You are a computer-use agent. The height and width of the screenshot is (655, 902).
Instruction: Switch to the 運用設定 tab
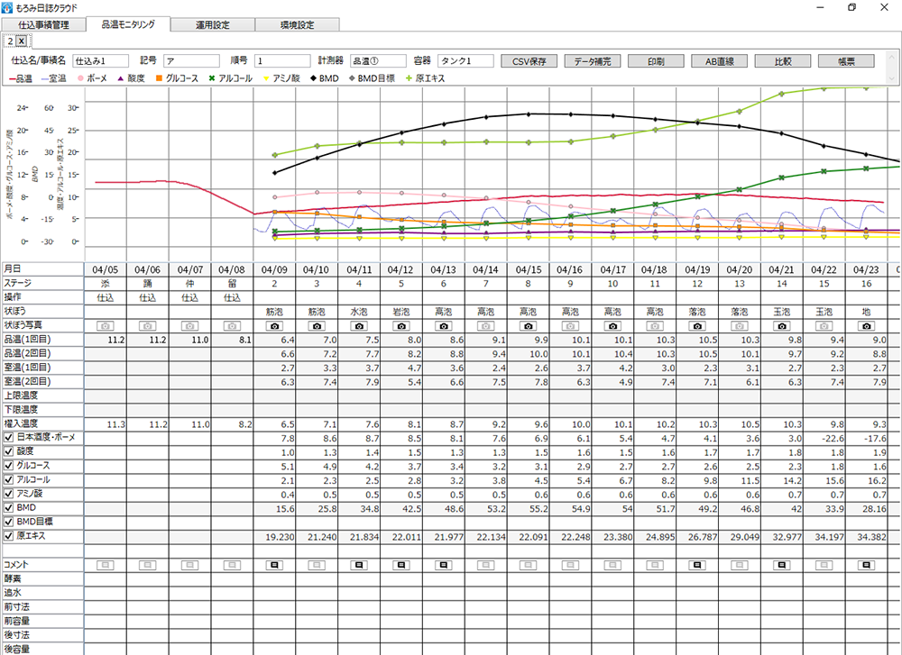coord(213,24)
